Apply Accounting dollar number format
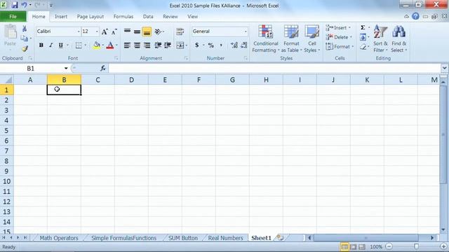This screenshot has height=252, width=449. point(196,45)
